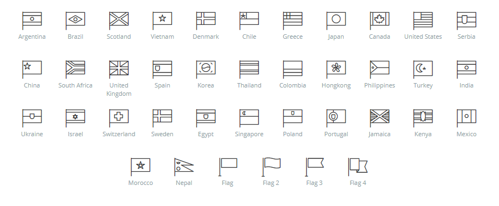Pick the Jamaica flag icon

coord(379,118)
